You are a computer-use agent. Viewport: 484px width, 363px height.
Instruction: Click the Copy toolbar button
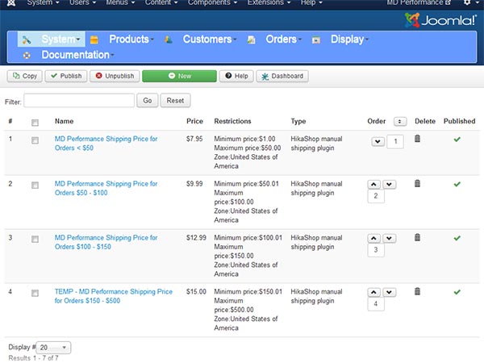pyautogui.click(x=25, y=76)
